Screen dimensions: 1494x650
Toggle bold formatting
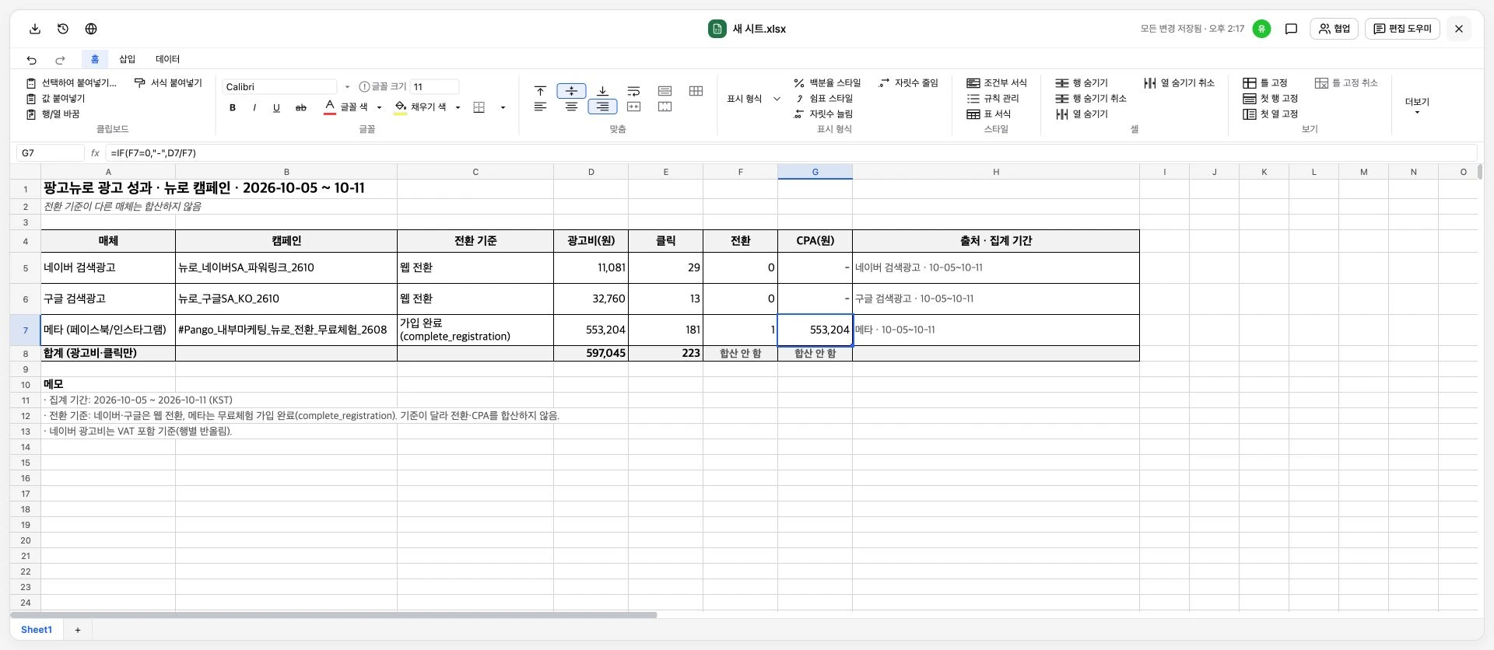click(232, 107)
